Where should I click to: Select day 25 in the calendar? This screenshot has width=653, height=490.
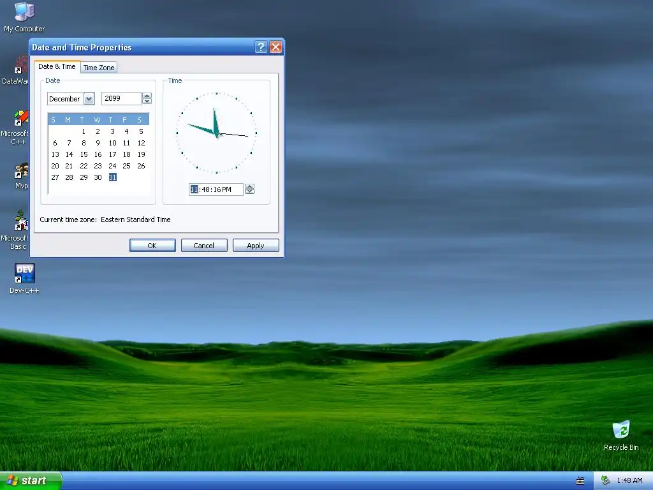click(127, 166)
